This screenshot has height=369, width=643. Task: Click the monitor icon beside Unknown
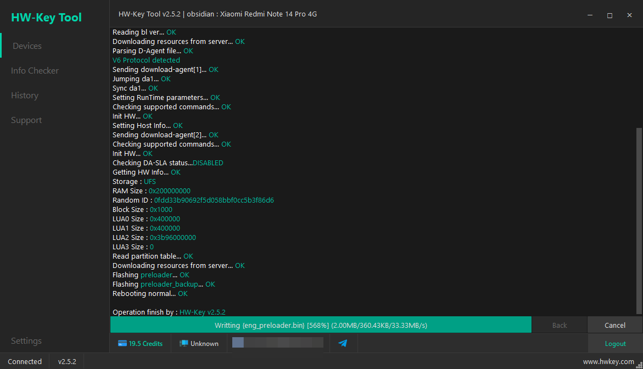tap(184, 344)
